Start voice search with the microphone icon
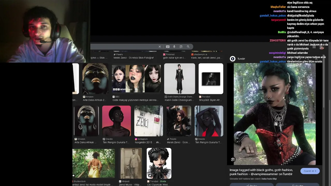The height and width of the screenshot is (186, 331). 174,47
